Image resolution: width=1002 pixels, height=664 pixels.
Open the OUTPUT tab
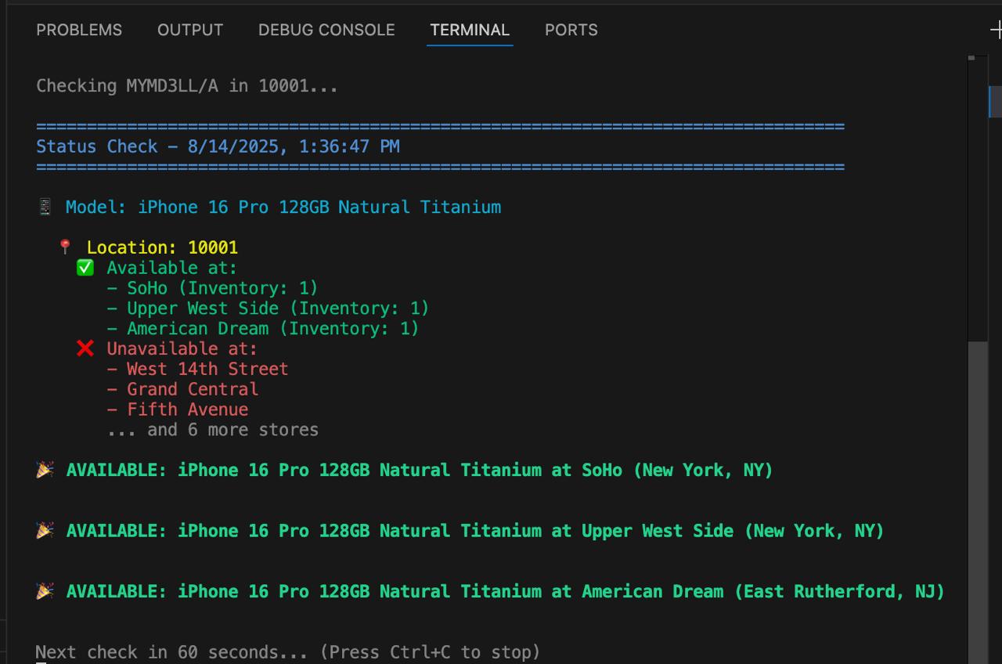(190, 30)
